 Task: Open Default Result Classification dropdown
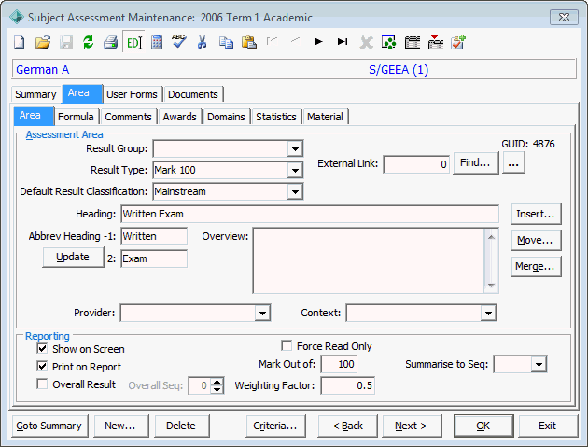(295, 191)
